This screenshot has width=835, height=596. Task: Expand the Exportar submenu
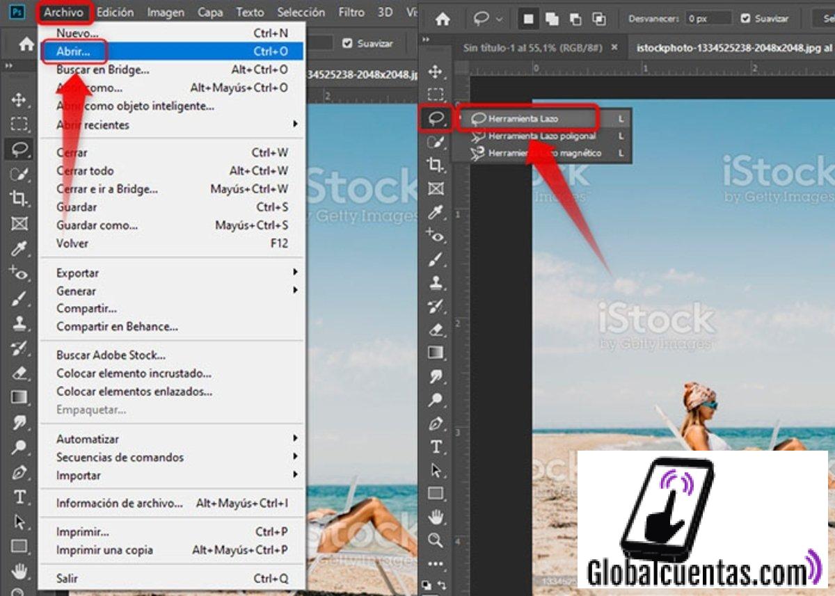pos(170,273)
